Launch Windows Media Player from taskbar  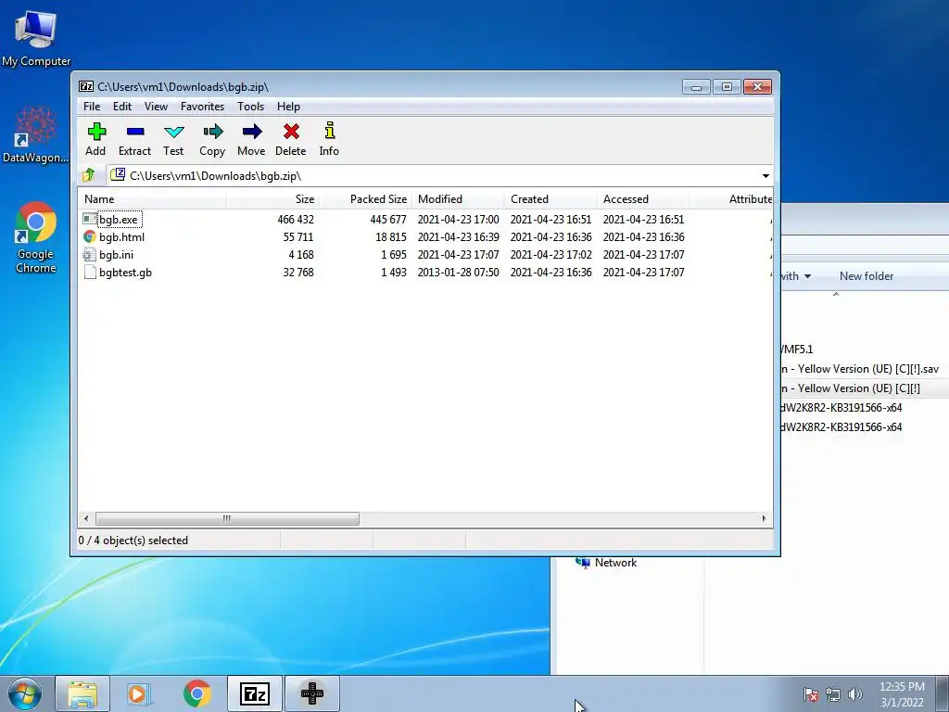[x=139, y=693]
